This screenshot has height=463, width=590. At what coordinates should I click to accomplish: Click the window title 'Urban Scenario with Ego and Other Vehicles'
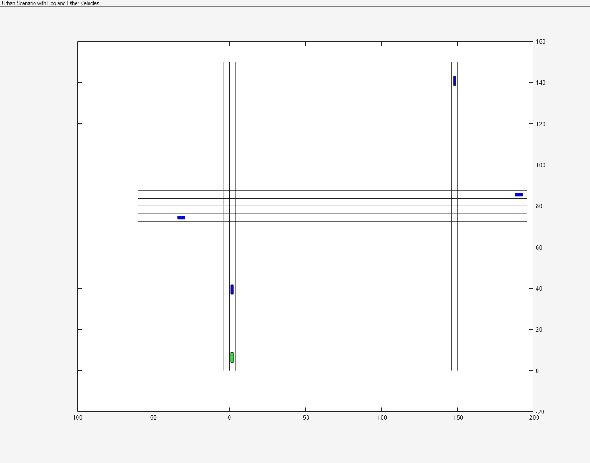click(x=51, y=3)
